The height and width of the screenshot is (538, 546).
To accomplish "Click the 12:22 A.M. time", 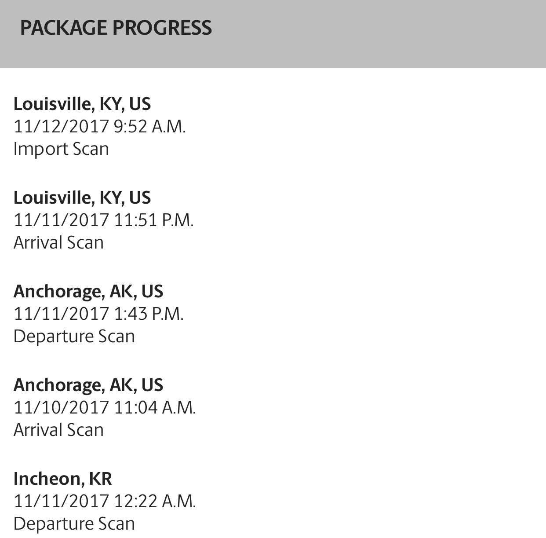I will coord(155,501).
